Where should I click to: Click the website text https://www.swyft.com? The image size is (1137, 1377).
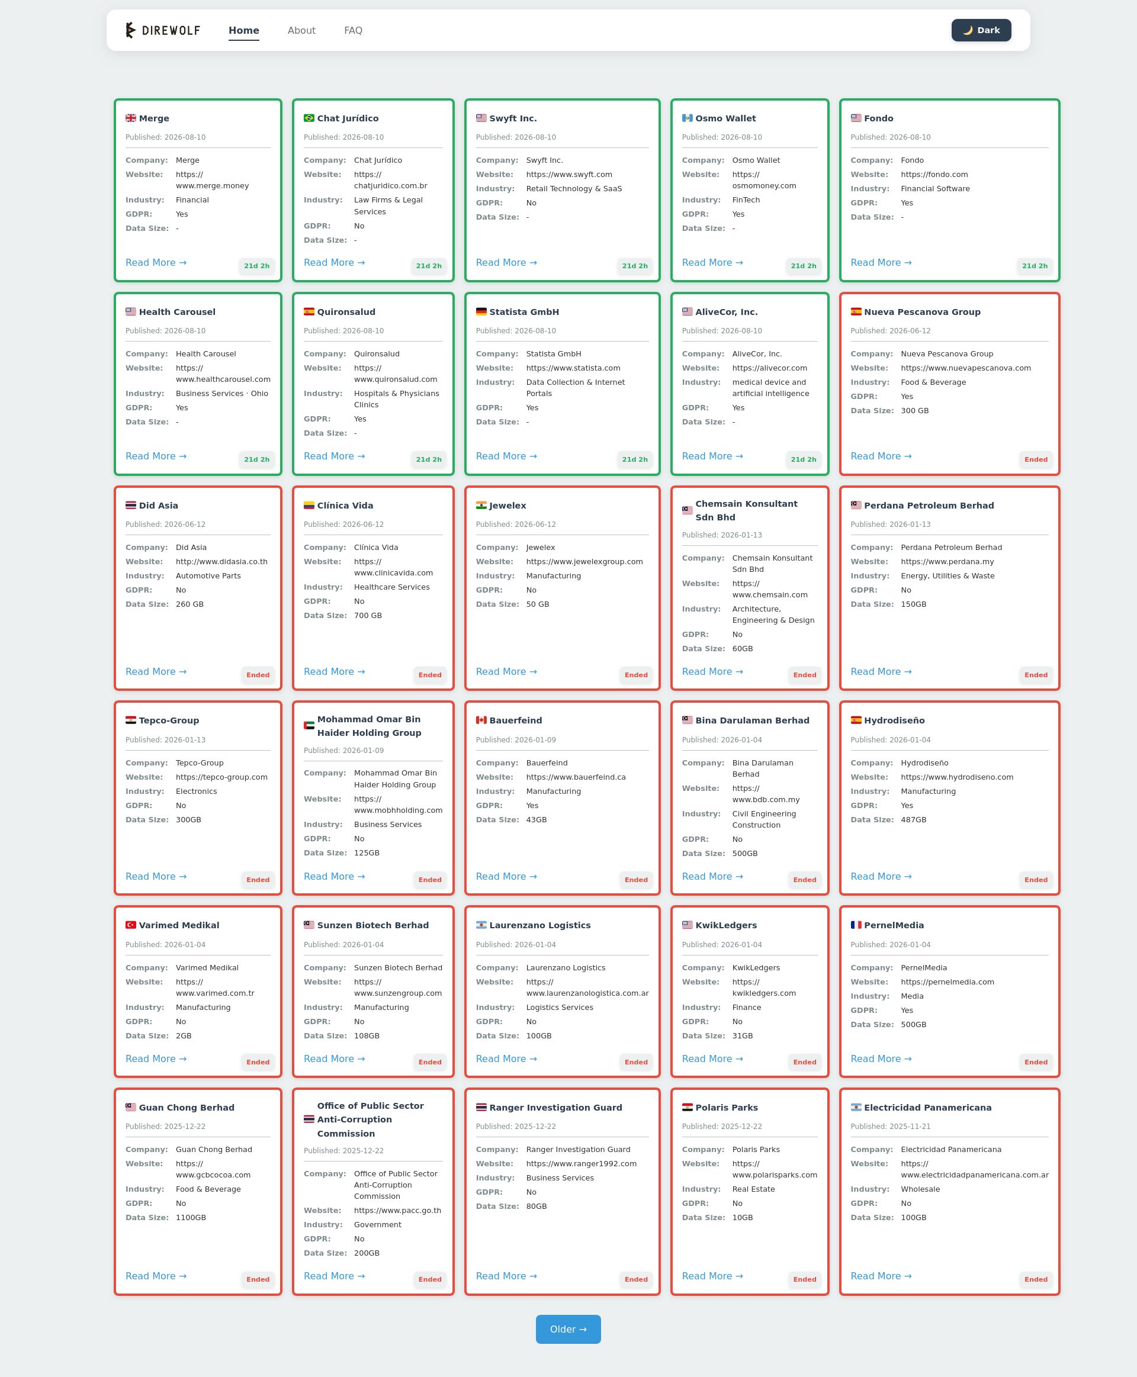569,175
